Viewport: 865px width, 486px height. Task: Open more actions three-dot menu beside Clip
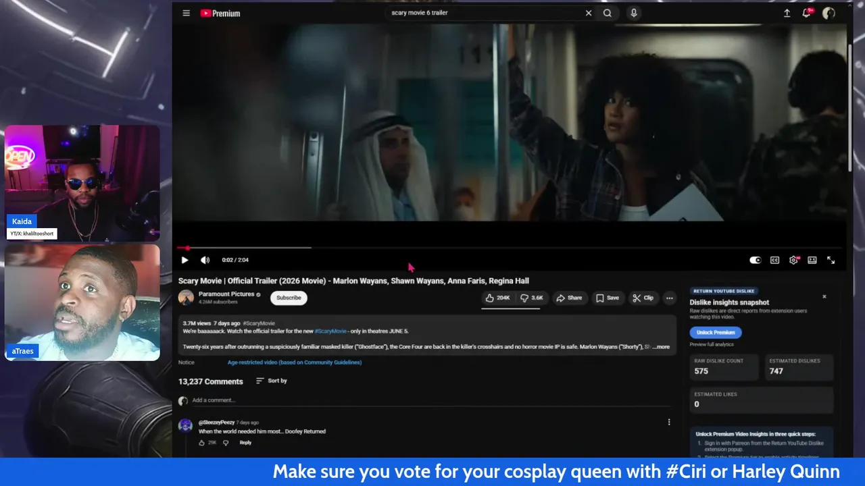669,298
